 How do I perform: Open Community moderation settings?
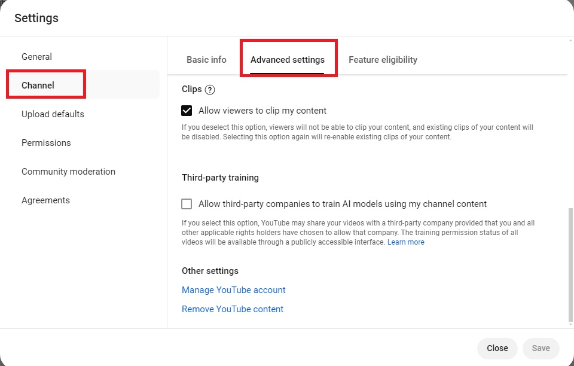[x=68, y=172]
